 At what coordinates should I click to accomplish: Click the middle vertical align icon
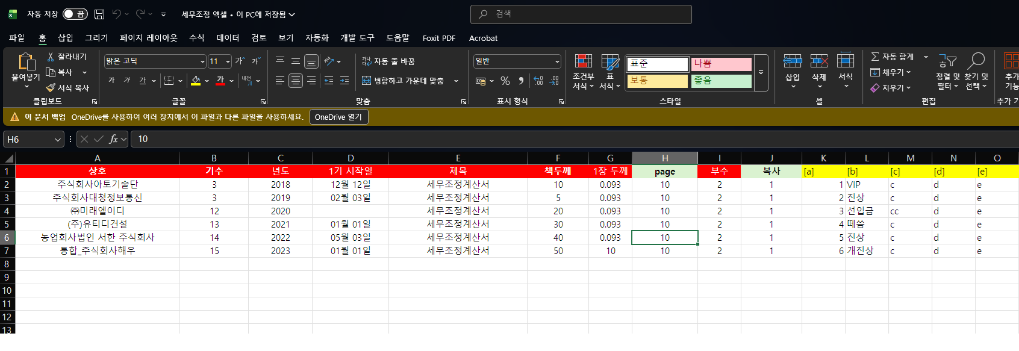(x=296, y=61)
